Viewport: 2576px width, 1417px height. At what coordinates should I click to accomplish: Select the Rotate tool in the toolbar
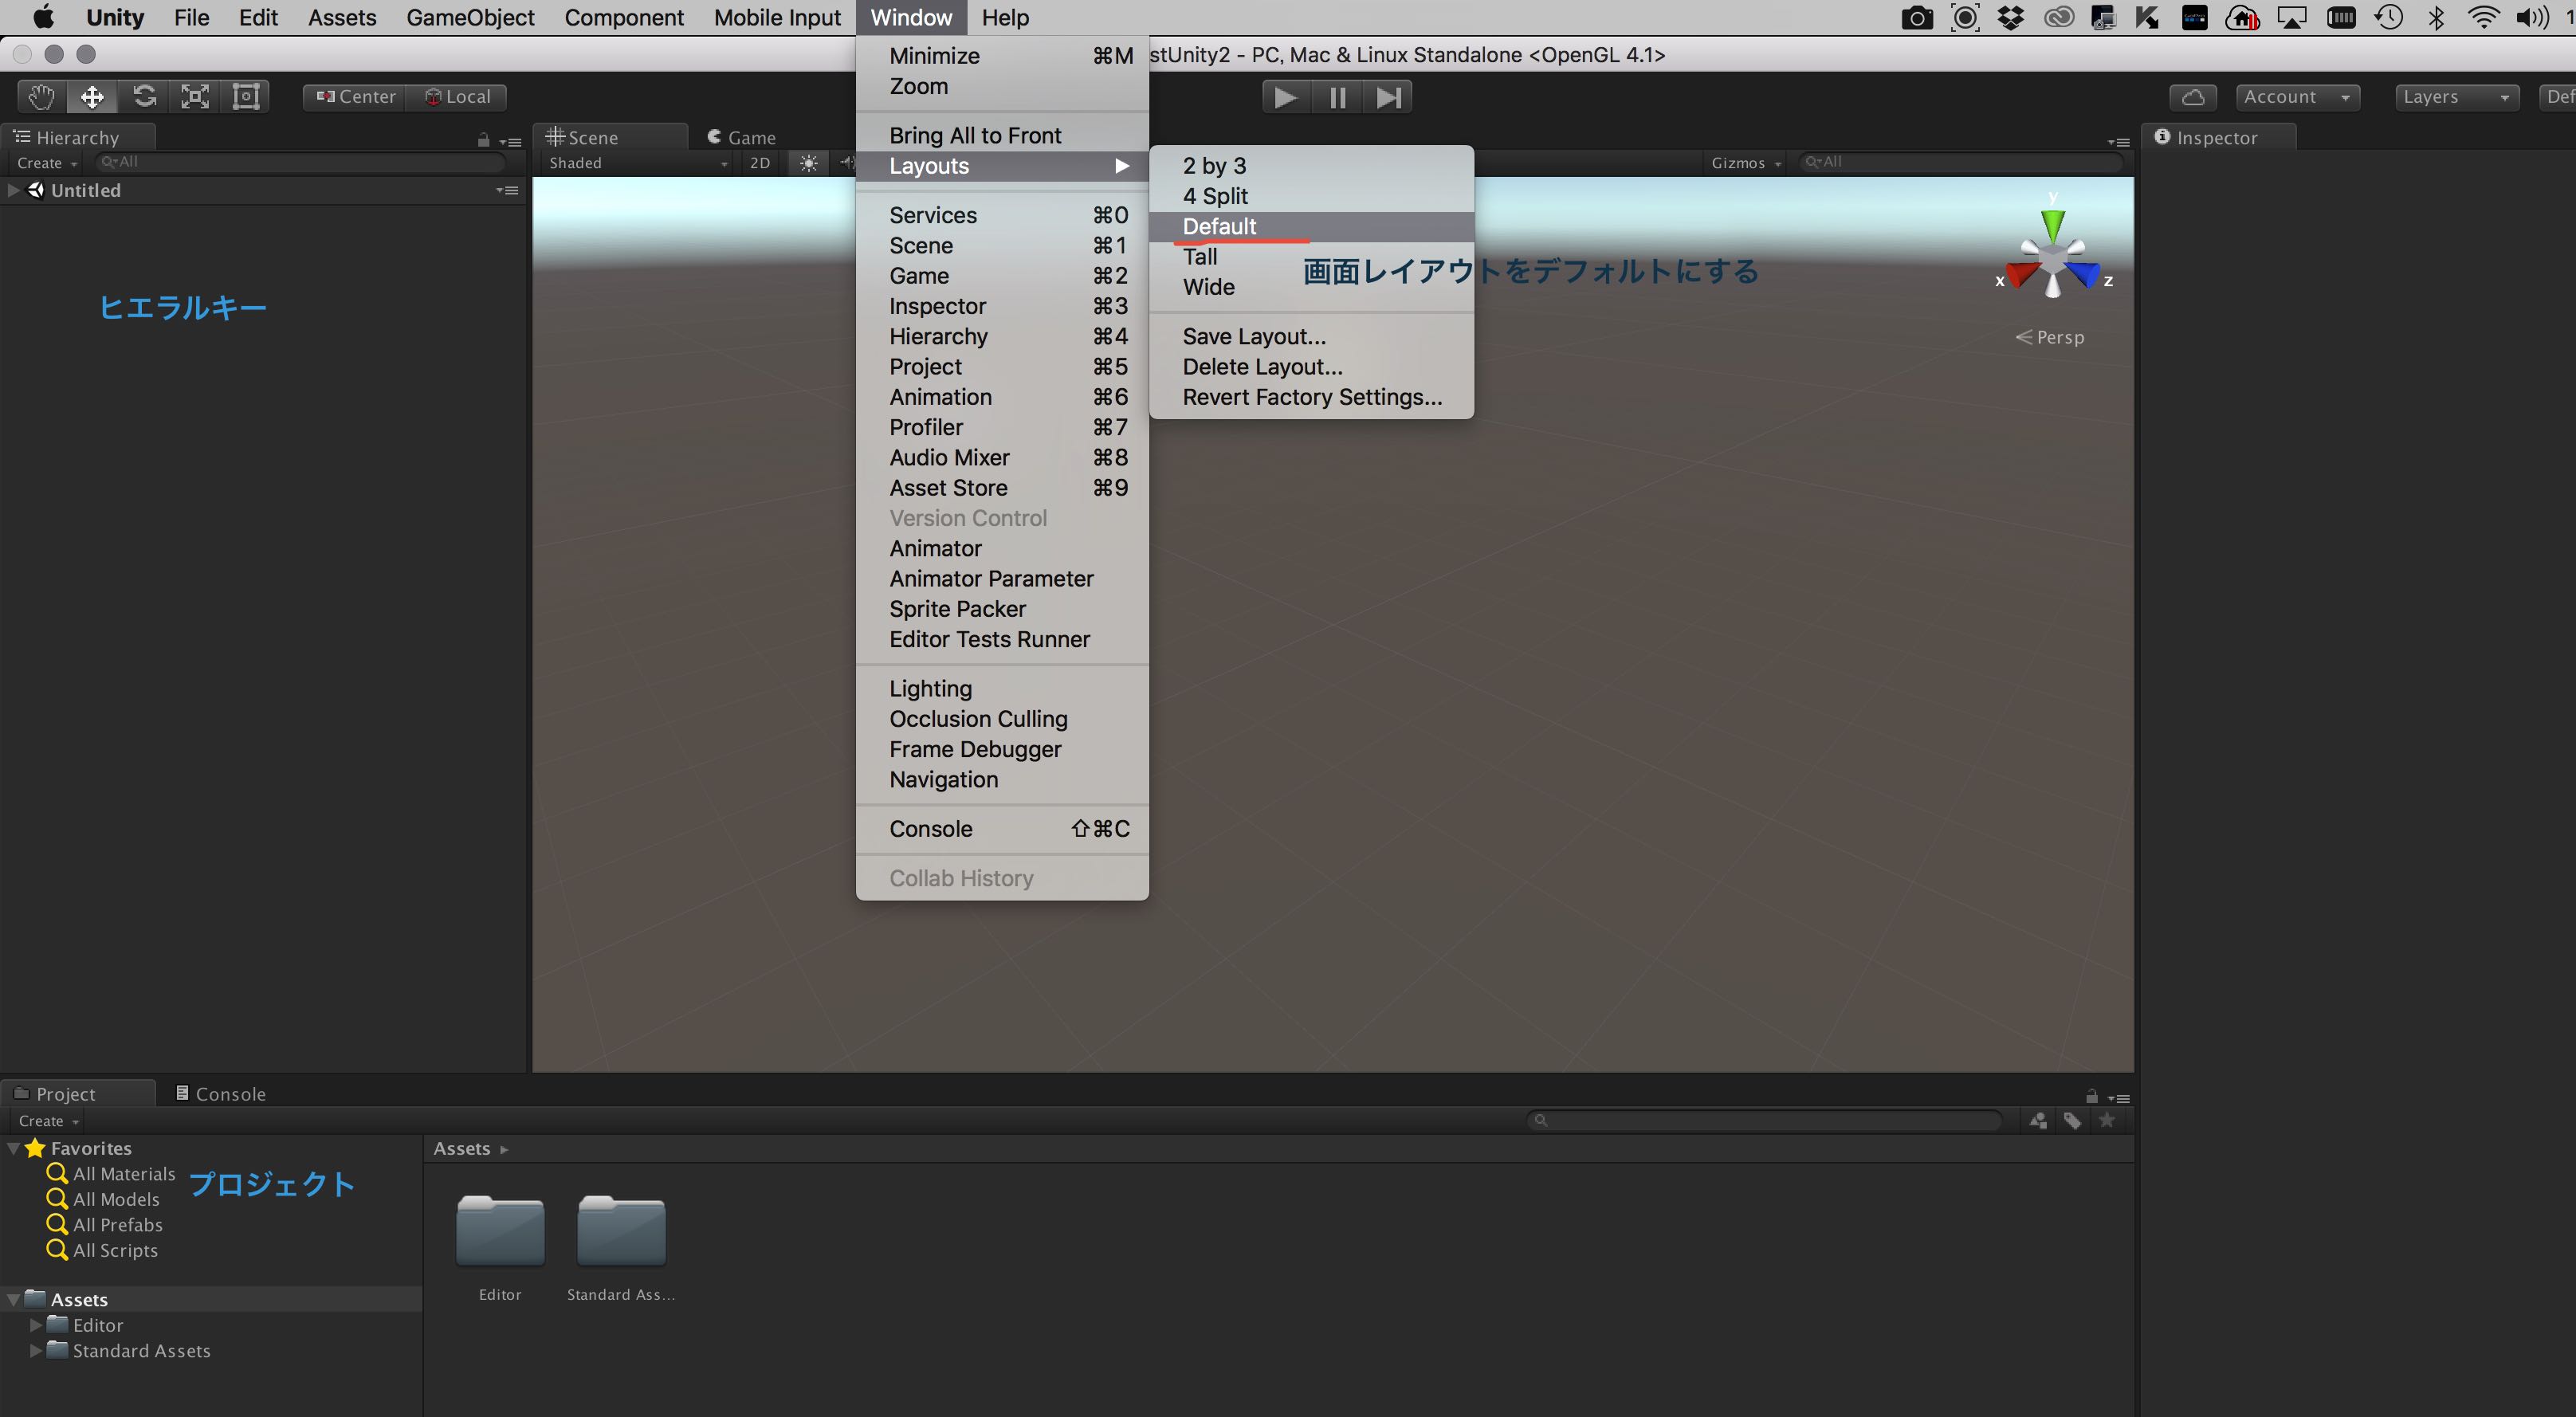click(144, 97)
